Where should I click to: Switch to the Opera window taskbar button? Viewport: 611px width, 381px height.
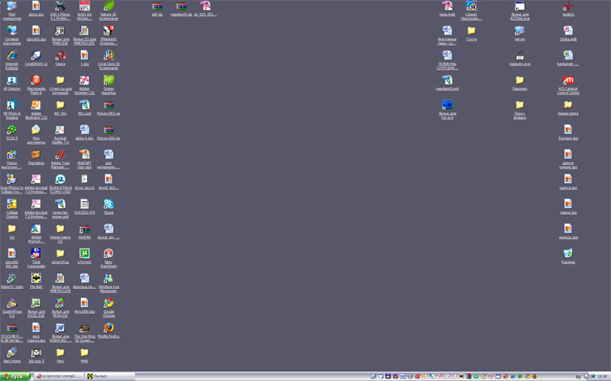(x=59, y=377)
